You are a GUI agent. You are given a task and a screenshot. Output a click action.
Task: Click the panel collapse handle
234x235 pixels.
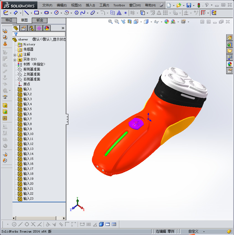click(67, 119)
